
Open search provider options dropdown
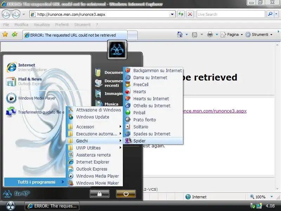276,14
